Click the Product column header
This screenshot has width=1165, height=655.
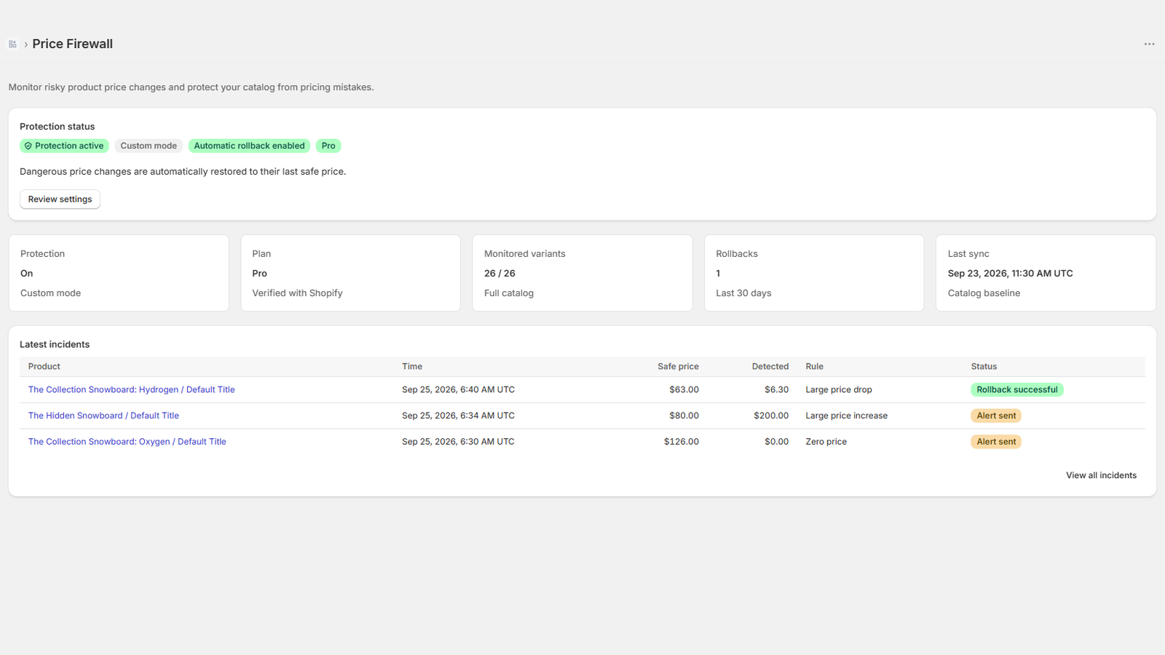click(44, 367)
